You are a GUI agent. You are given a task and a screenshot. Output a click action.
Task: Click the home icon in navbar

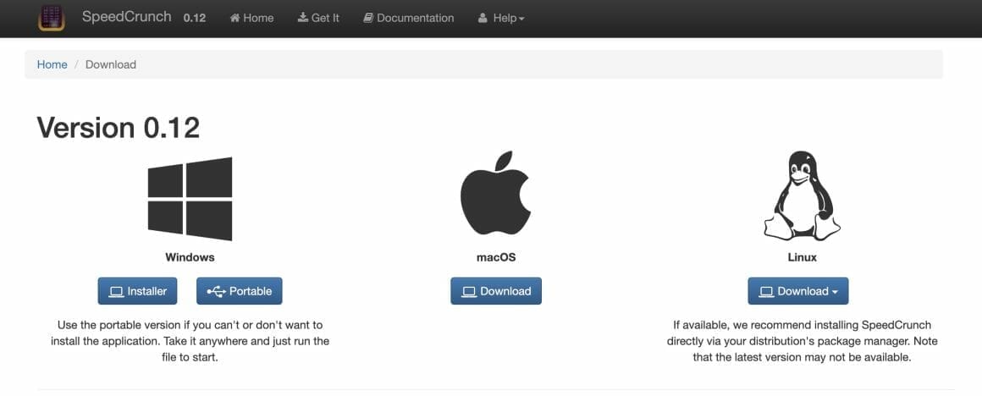[x=235, y=18]
